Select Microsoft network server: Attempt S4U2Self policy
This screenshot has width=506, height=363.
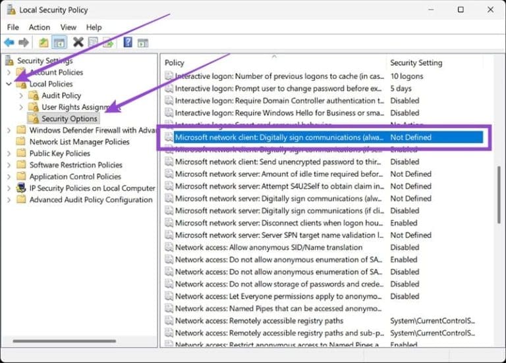[279, 186]
